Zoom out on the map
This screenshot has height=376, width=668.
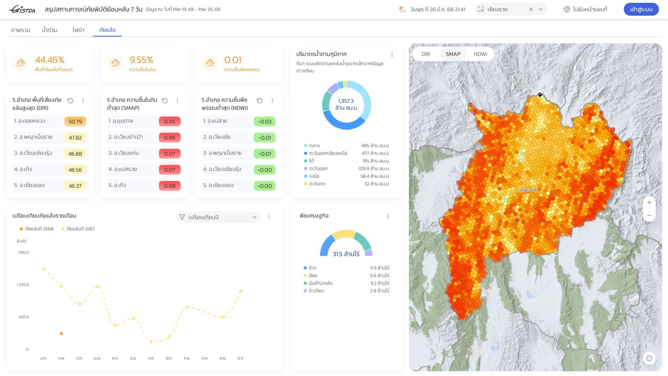click(649, 216)
